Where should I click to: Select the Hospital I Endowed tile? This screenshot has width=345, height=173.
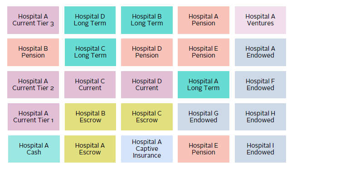coord(260,149)
